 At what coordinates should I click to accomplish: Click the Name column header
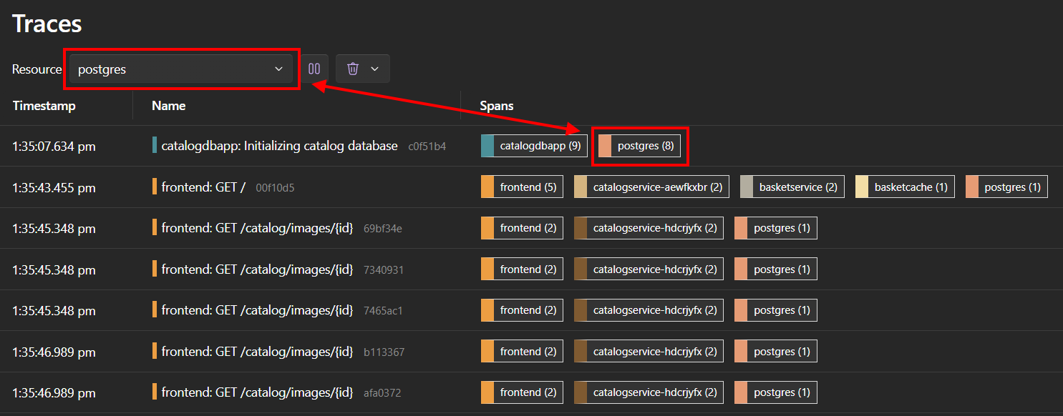pyautogui.click(x=168, y=105)
